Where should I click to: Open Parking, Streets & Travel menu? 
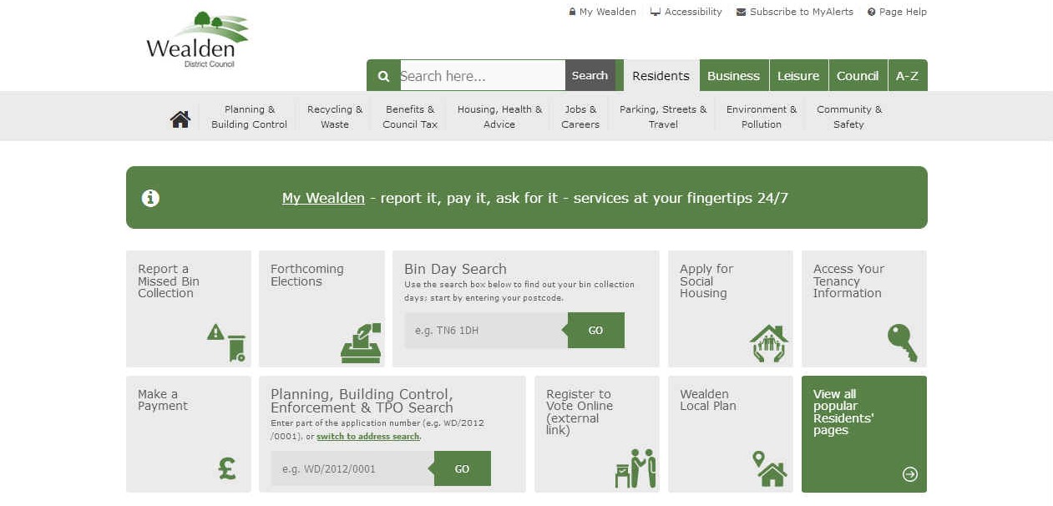pos(663,117)
